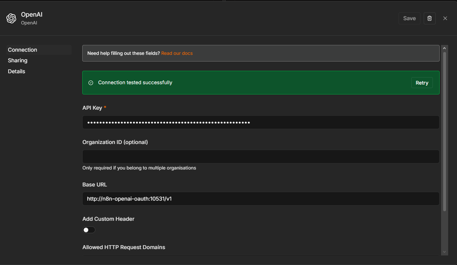Screen dimensions: 457x265
Task: Click the success checkmark icon
Action: coord(91,83)
